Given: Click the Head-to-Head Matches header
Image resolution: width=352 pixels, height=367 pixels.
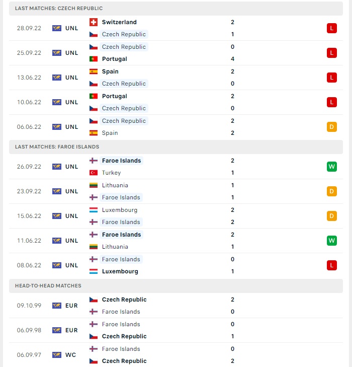Looking at the screenshot, I should tap(176, 286).
